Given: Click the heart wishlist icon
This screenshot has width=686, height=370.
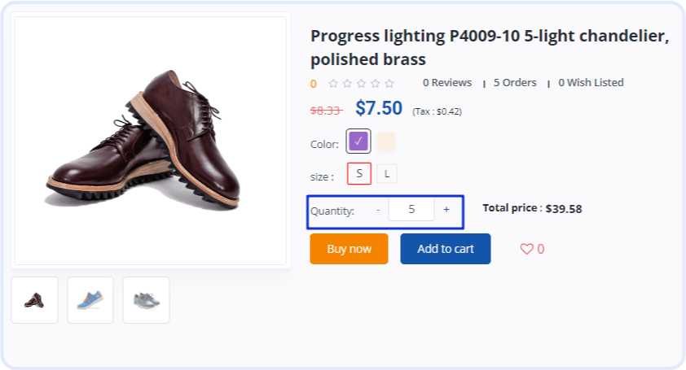Looking at the screenshot, I should coord(526,249).
